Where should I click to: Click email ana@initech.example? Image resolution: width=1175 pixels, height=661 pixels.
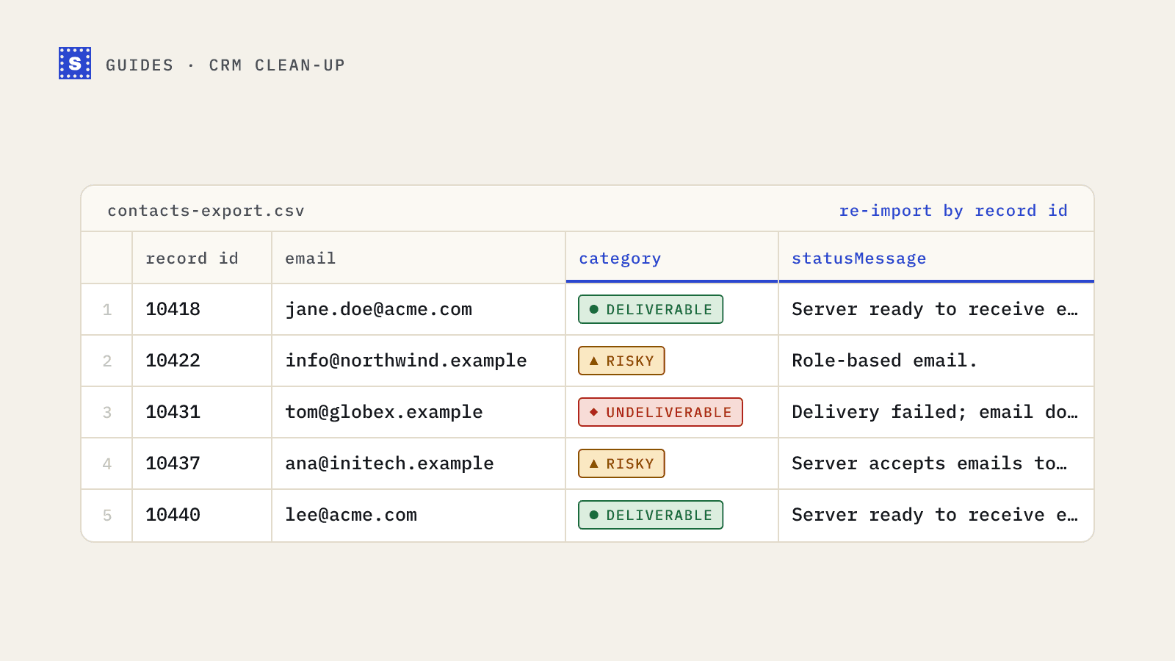click(389, 463)
